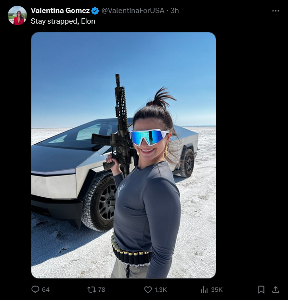The width and height of the screenshot is (288, 300).
Task: Click the 78 reposts count
Action: click(102, 290)
